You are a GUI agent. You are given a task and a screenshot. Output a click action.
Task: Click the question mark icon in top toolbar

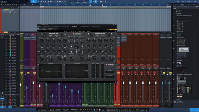[x=55, y=2]
